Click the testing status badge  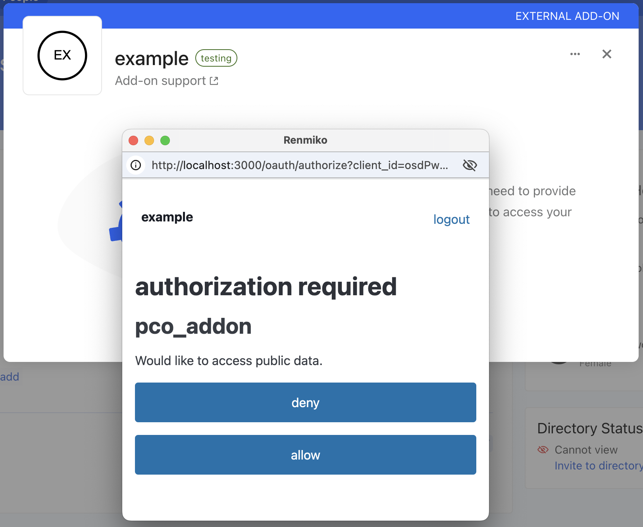[216, 58]
